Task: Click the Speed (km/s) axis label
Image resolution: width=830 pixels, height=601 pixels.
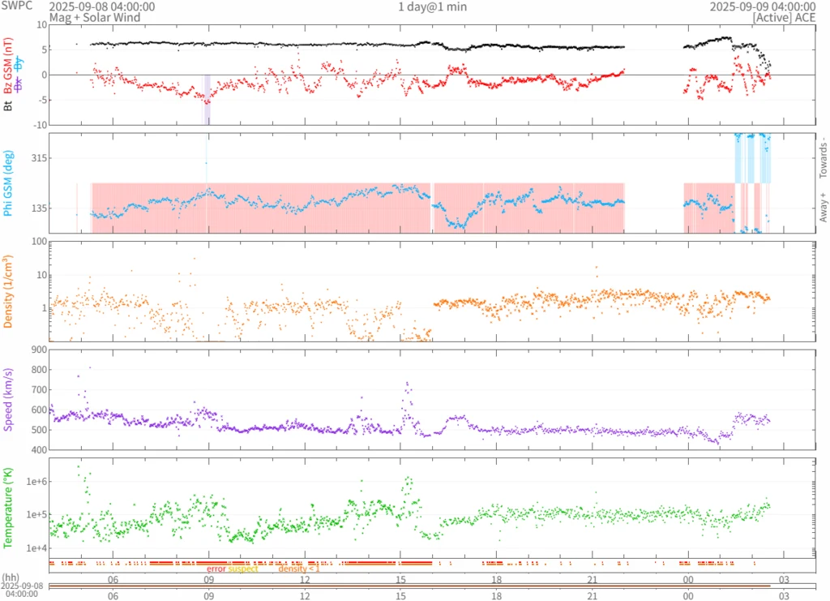Action: (10, 398)
